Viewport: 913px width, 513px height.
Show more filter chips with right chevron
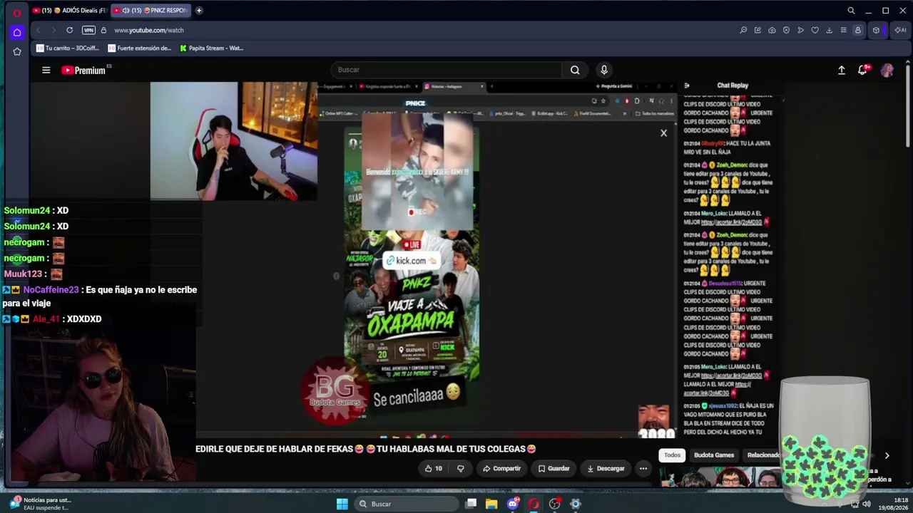[x=887, y=455]
